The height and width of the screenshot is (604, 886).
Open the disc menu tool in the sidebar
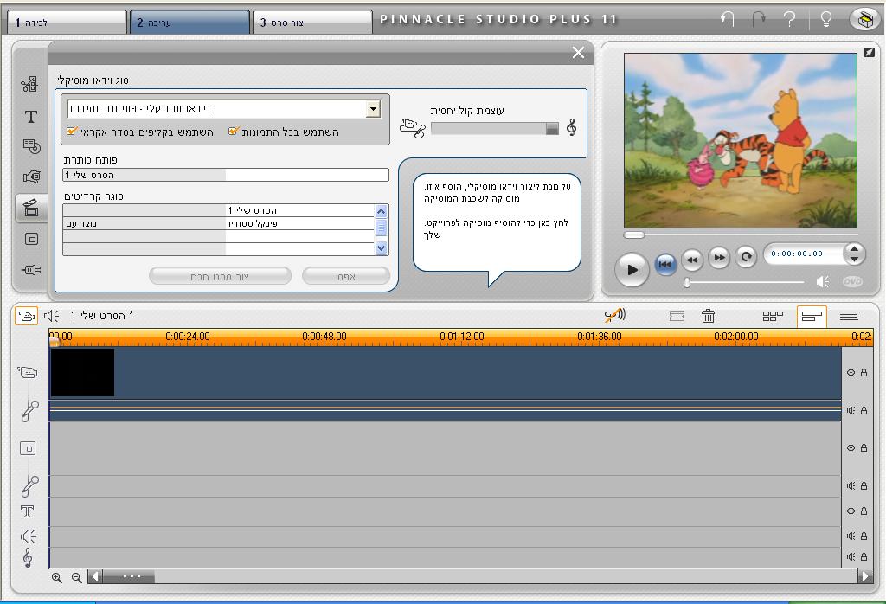[31, 146]
